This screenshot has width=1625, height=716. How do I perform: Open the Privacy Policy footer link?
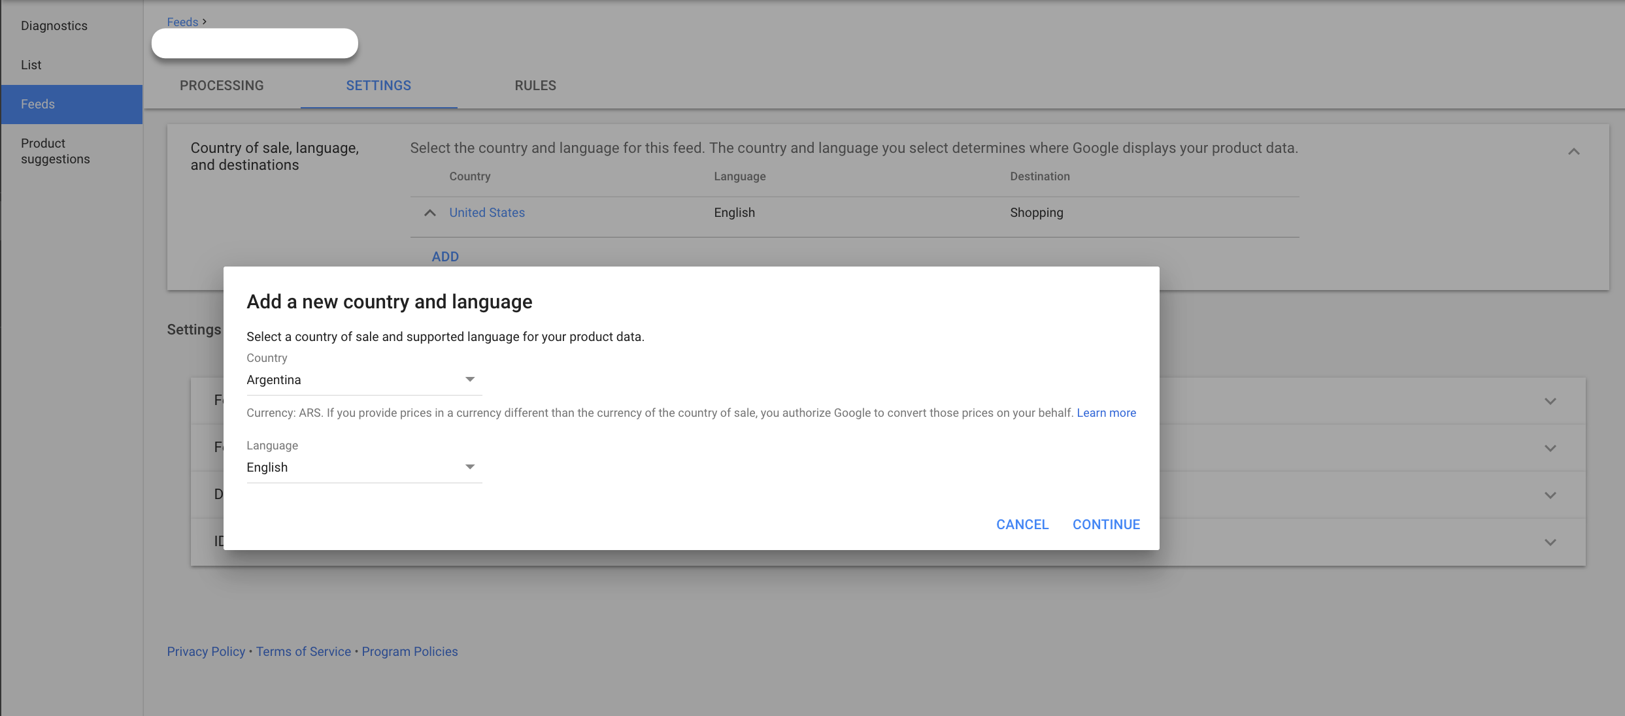[x=206, y=651]
